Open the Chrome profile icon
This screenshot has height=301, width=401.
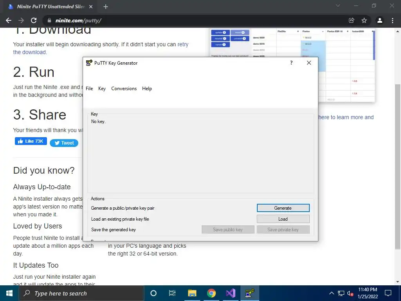[380, 20]
